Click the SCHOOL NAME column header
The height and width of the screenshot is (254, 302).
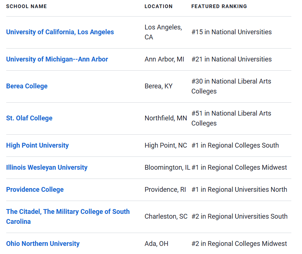pyautogui.click(x=26, y=6)
